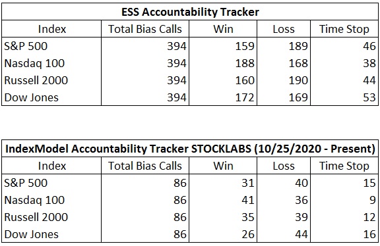Select S&P 500 Time Stop cell showing 46
380x246 pixels.
click(369, 46)
